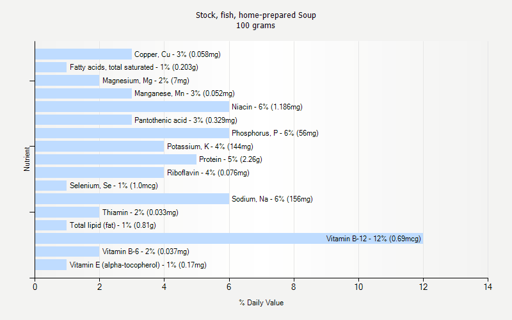Image resolution: width=512 pixels, height=320 pixels.
Task: Click the x-axis tick label 10
Action: pos(358,287)
